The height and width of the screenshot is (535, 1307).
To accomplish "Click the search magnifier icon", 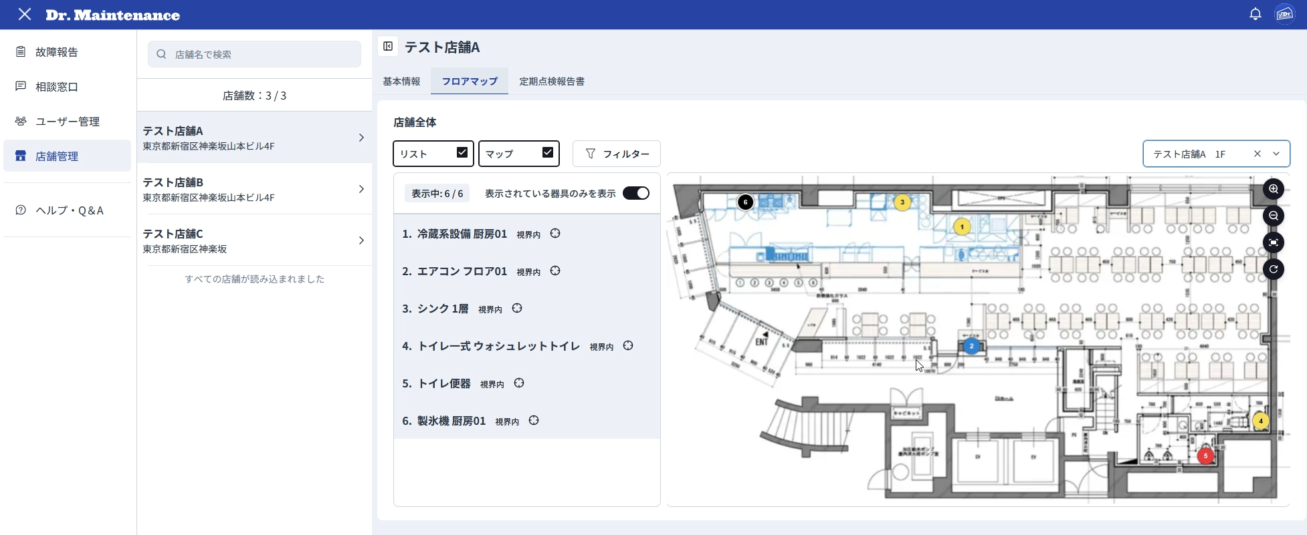I will [161, 54].
